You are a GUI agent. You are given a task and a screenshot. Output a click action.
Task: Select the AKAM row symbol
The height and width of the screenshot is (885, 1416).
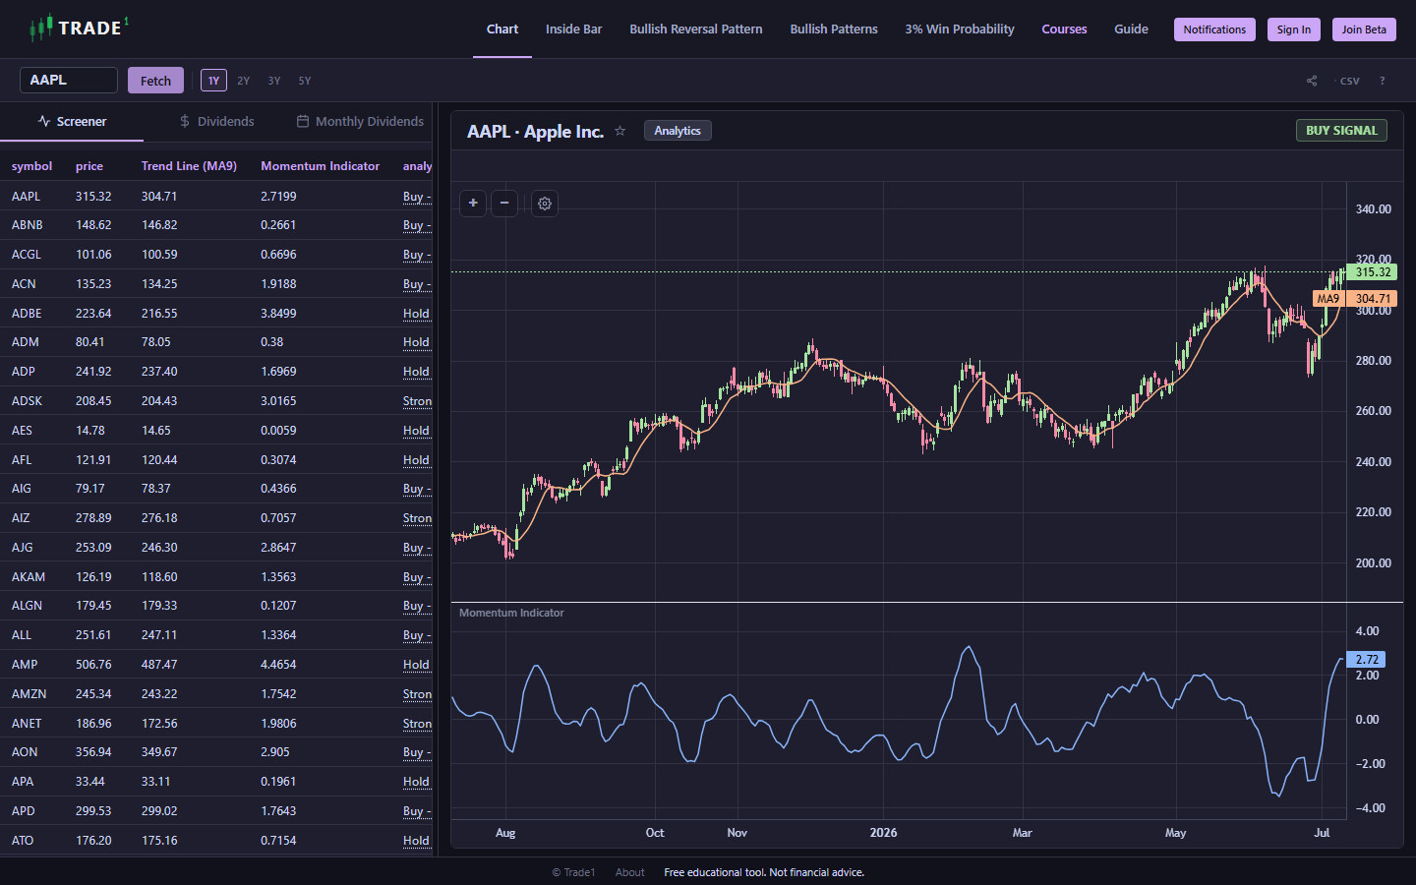(29, 577)
